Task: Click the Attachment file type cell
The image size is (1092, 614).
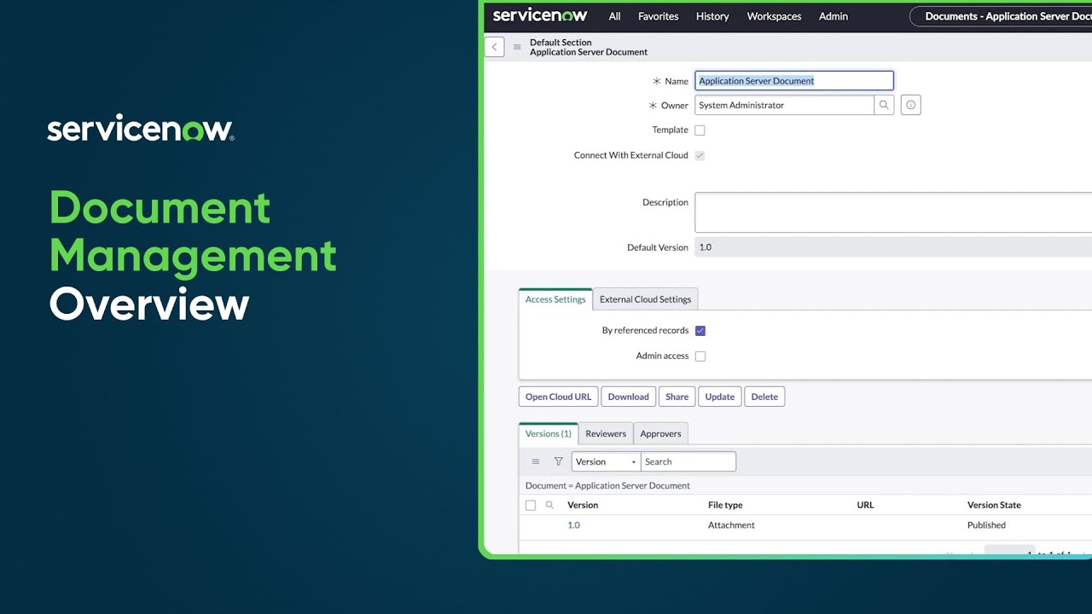Action: tap(731, 525)
